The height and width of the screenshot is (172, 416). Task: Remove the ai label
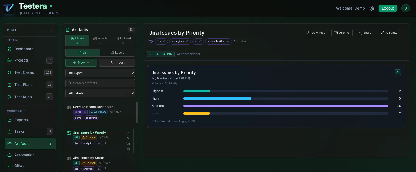click(200, 41)
